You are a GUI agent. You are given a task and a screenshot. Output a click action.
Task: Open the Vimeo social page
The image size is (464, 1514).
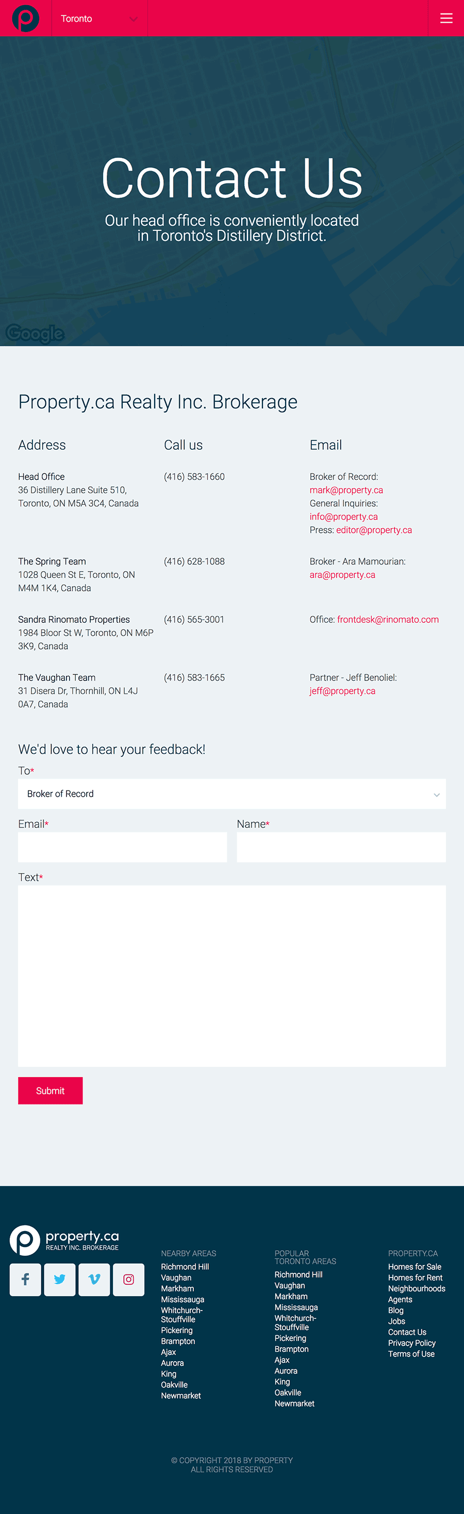click(x=94, y=1280)
